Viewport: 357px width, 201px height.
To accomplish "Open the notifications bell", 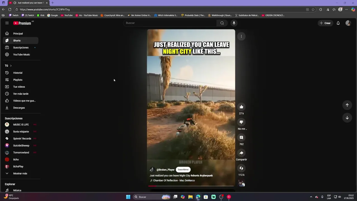I will [338, 23].
